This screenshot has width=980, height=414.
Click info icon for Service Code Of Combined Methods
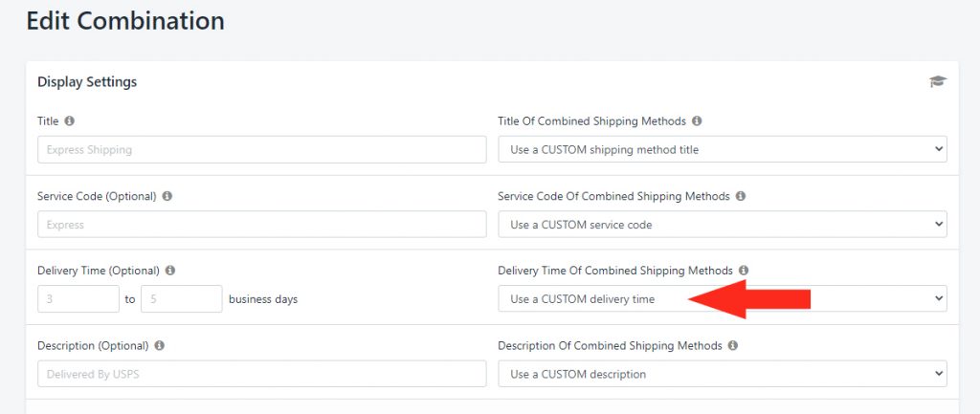[741, 196]
